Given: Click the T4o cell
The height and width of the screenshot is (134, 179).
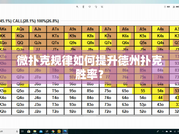Looking at the screenshot, I should click(55, 98).
